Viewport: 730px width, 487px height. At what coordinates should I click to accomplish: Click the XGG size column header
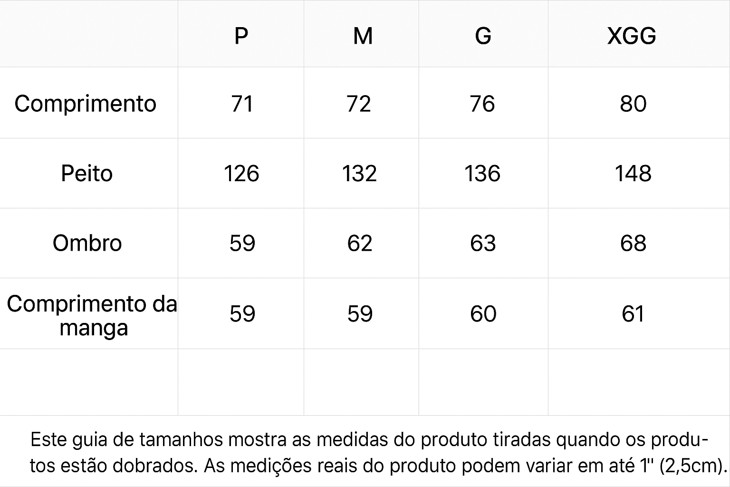pyautogui.click(x=632, y=36)
